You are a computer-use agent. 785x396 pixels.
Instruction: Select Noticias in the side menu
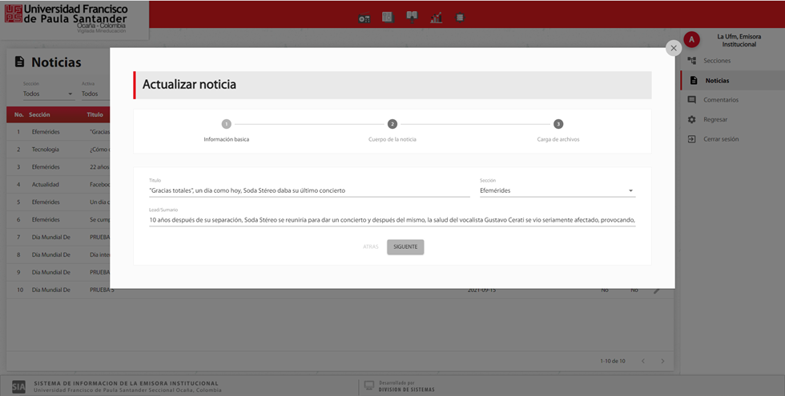tap(717, 81)
